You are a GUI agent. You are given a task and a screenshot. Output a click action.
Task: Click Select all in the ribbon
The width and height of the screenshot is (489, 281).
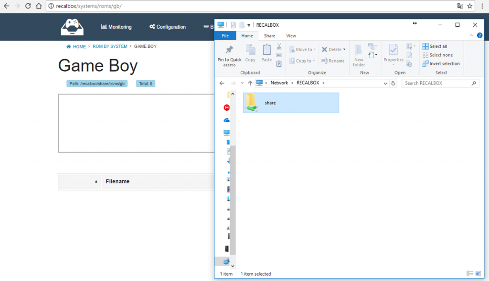click(435, 46)
